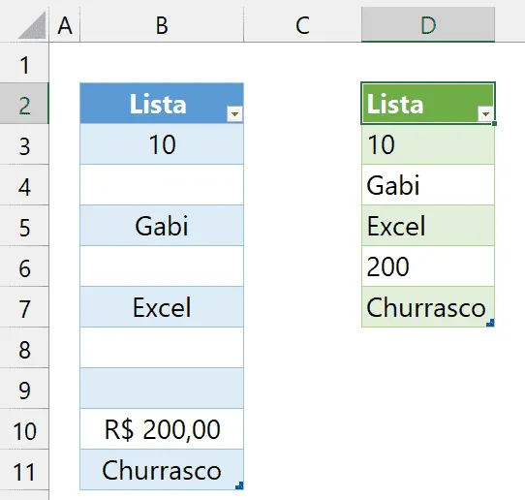The image size is (525, 500).
Task: Select row 2 header
Action: coord(24,104)
